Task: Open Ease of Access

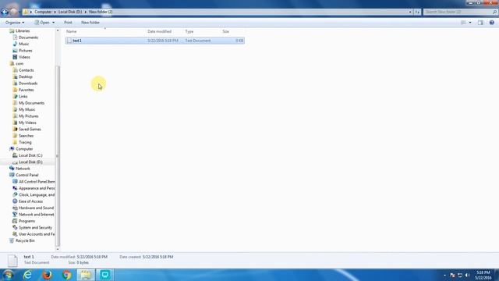Action: tap(30, 201)
